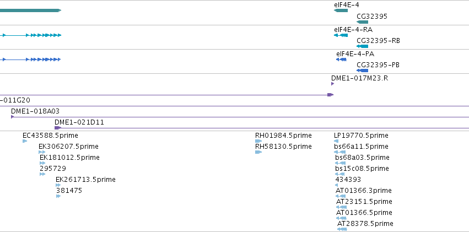This screenshot has height=232, width=469.
Task: Click the bs68a03.5prime EST glyph
Action: pos(341,163)
